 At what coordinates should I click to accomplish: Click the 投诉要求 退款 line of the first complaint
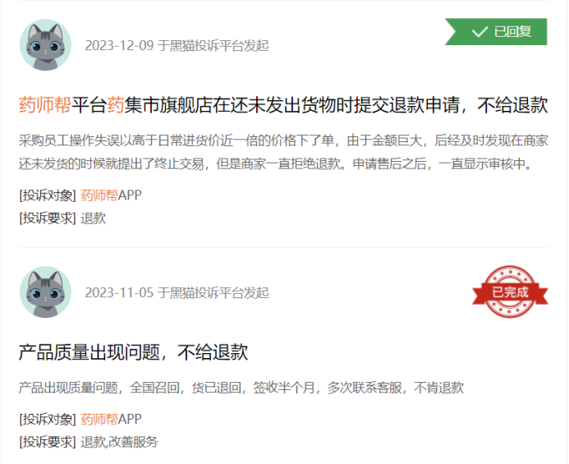click(62, 218)
